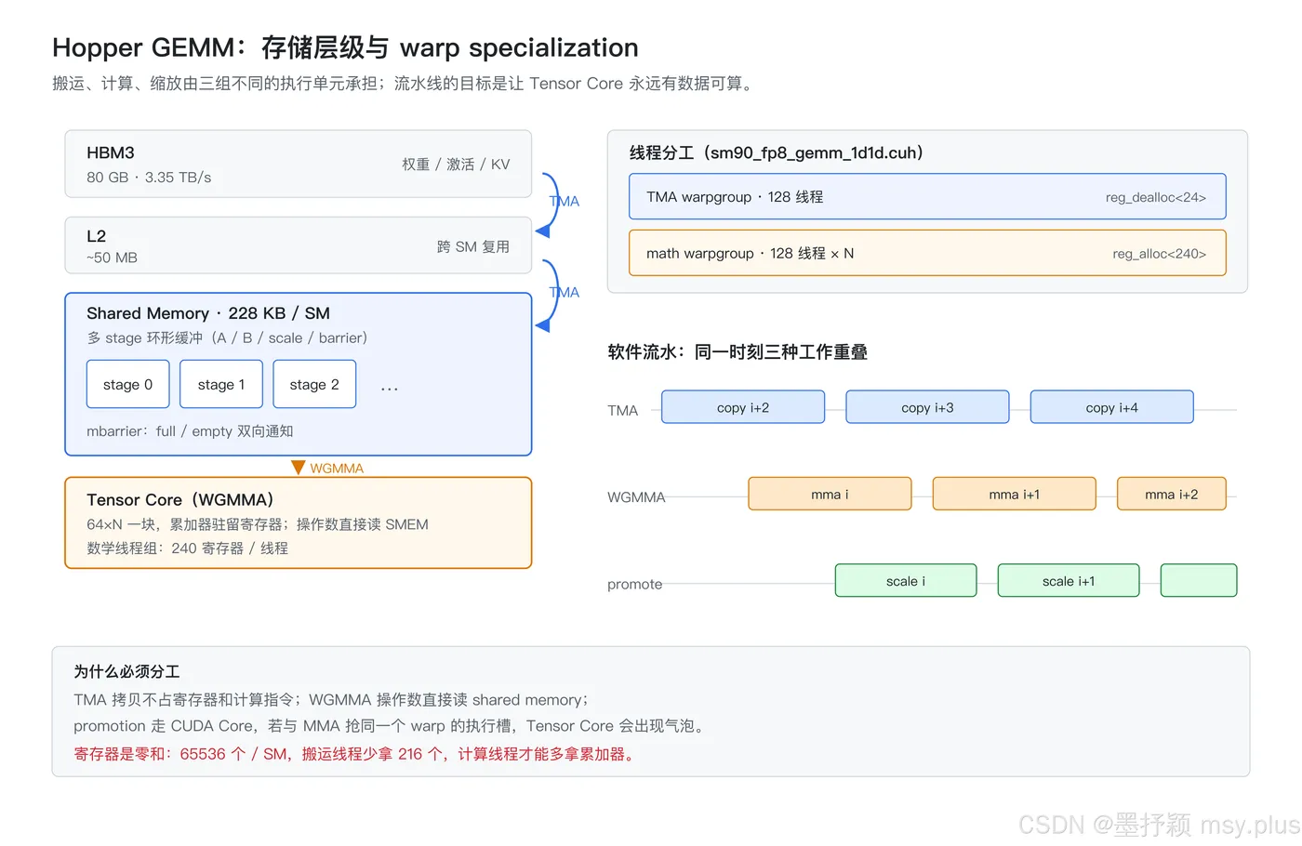Click the 跨 SM 复用 label
The image size is (1302, 846).
point(473,246)
